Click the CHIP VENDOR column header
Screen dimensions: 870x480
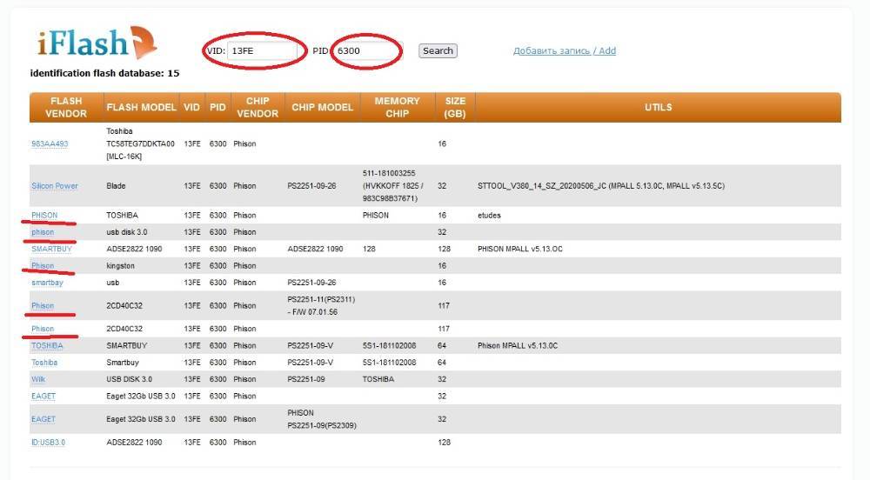tap(258, 108)
